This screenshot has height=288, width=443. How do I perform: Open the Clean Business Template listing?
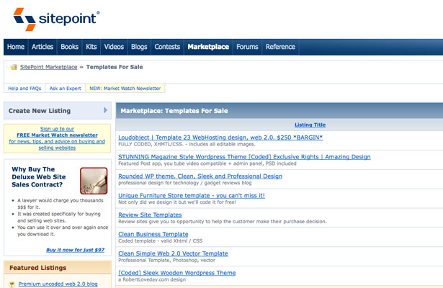coord(153,234)
